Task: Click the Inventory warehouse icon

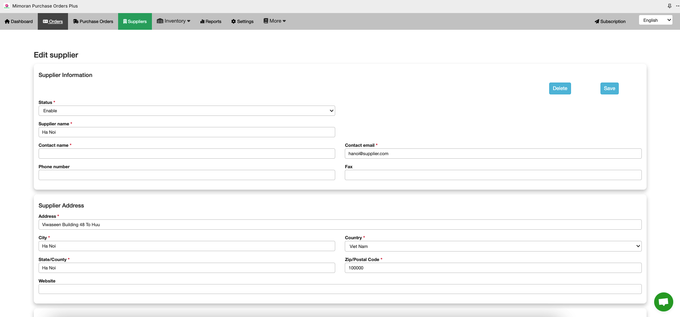Action: tap(160, 21)
